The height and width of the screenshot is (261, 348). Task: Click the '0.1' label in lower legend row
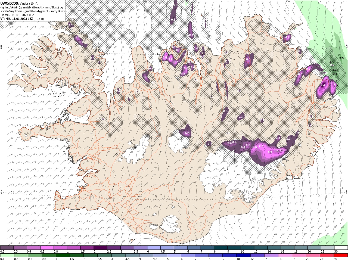tap(2, 259)
